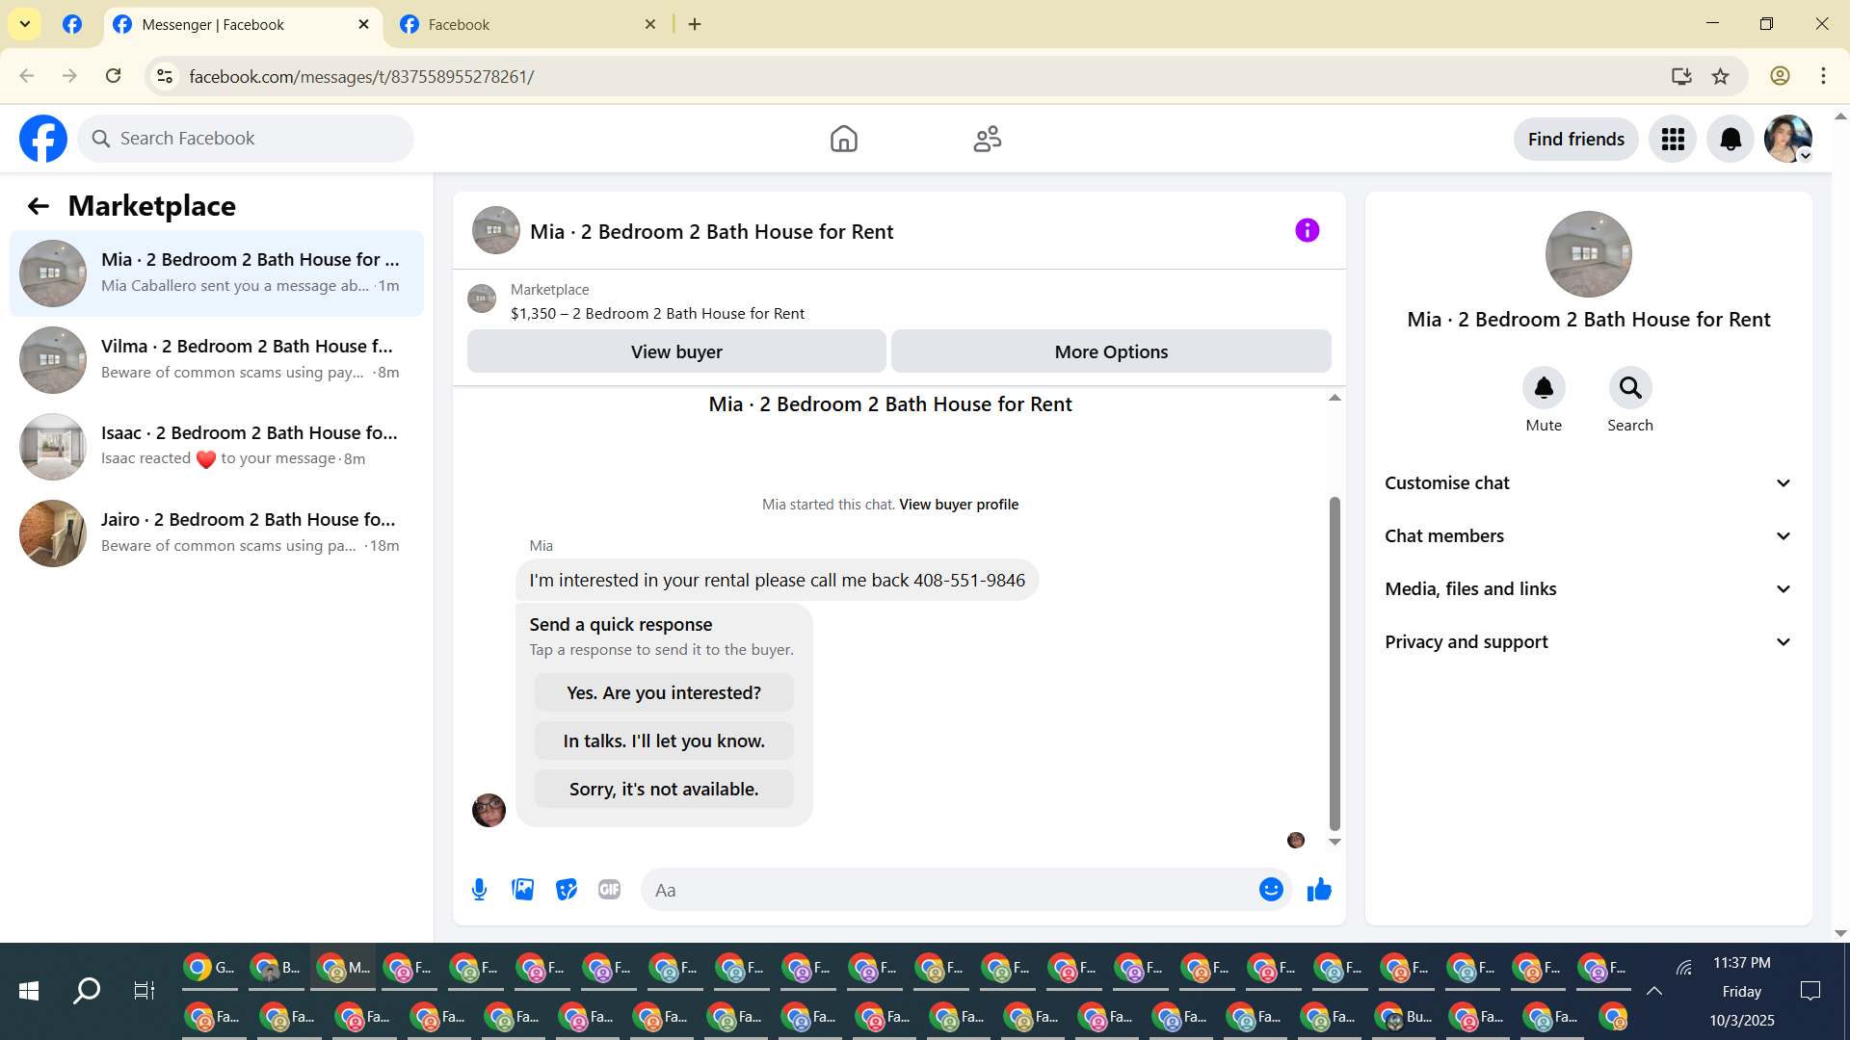Viewport: 1850px width, 1040px height.
Task: Choose a sticker from the sticker icon
Action: coord(567,890)
